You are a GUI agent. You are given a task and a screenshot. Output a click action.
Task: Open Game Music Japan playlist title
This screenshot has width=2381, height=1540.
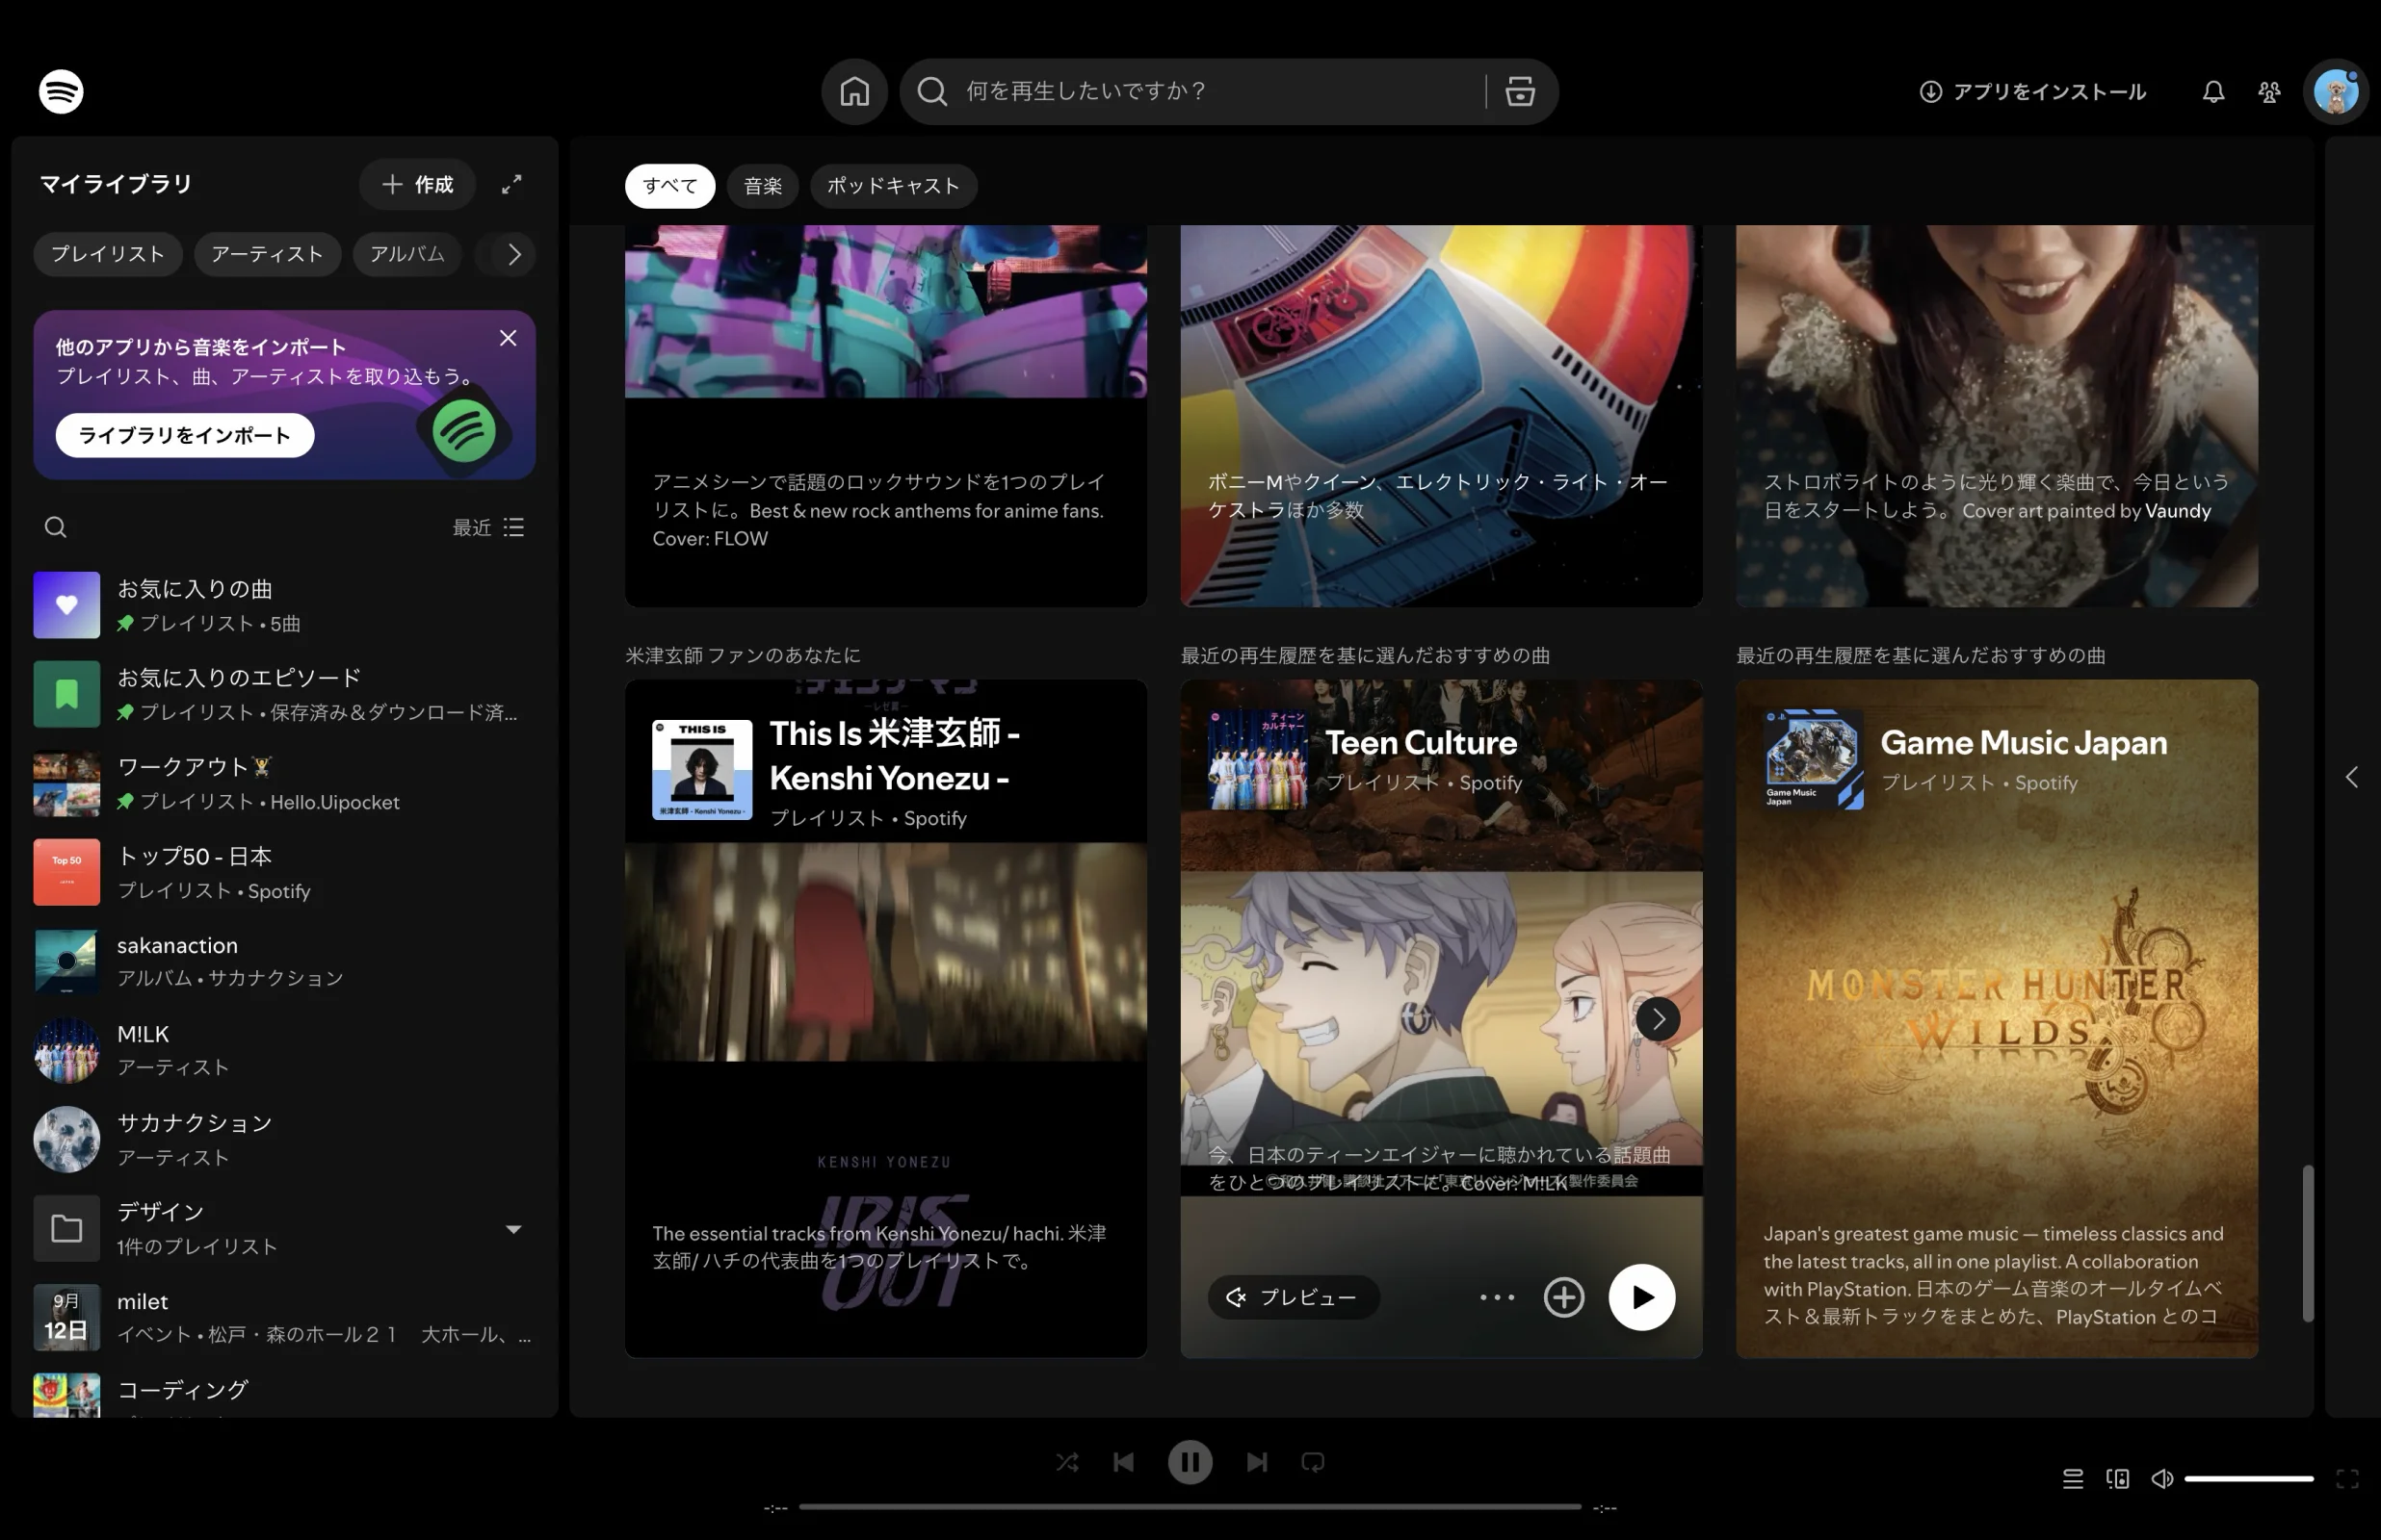(x=2023, y=742)
